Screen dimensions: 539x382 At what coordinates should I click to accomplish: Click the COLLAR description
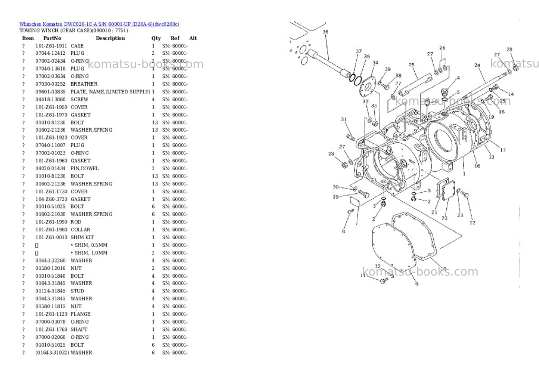(81, 230)
